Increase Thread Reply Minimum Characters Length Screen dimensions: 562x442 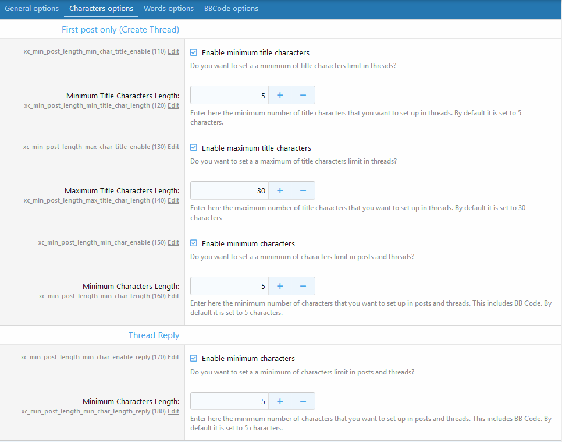tap(280, 401)
